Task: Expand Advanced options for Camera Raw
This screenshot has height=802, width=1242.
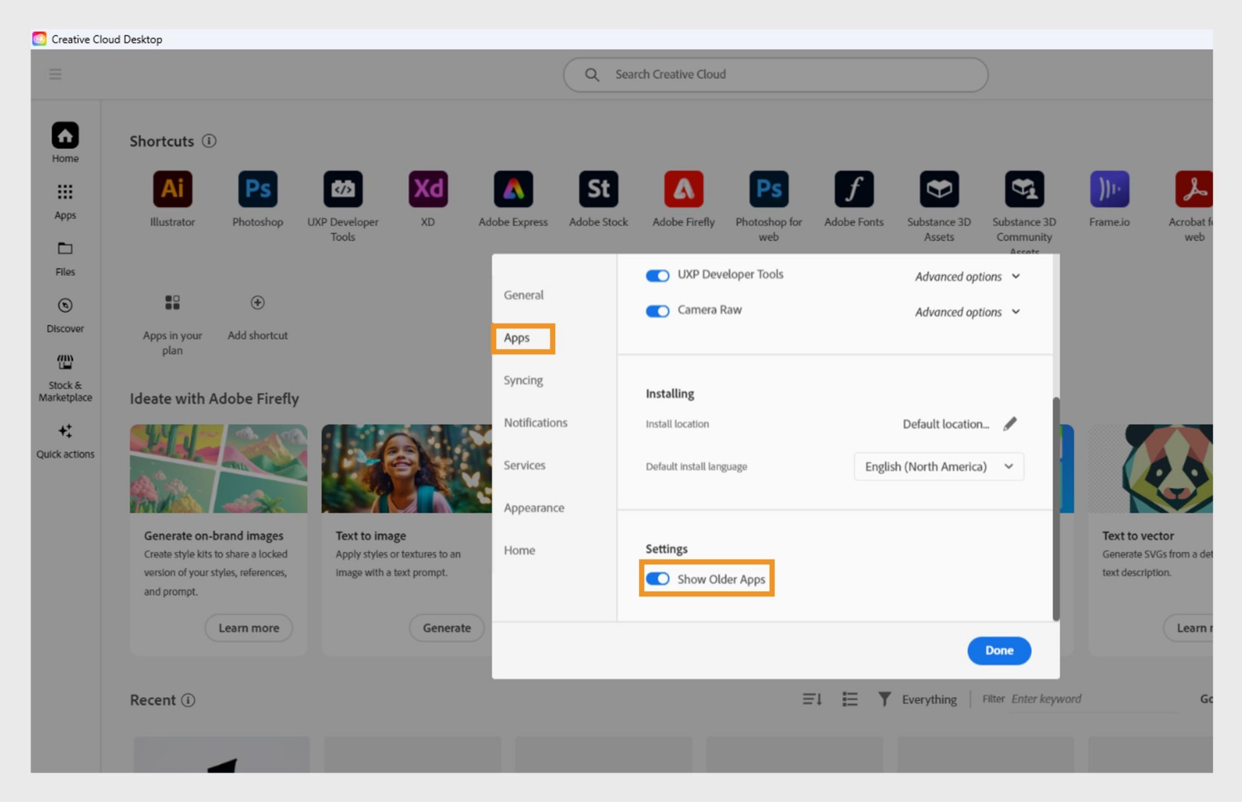Action: 966,312
